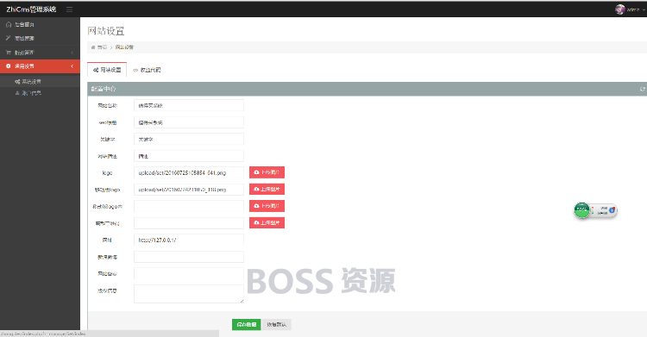Collapse the red highlighted sidebar section chevron

click(x=72, y=66)
